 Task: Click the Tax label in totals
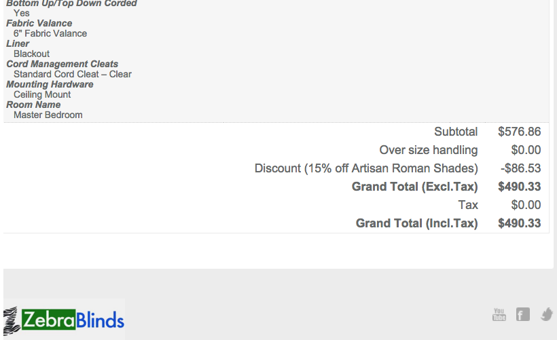pyautogui.click(x=468, y=205)
